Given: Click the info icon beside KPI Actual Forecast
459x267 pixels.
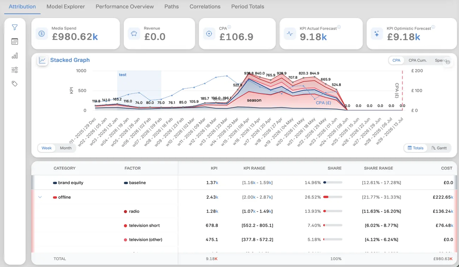Looking at the screenshot, I should coord(339,27).
